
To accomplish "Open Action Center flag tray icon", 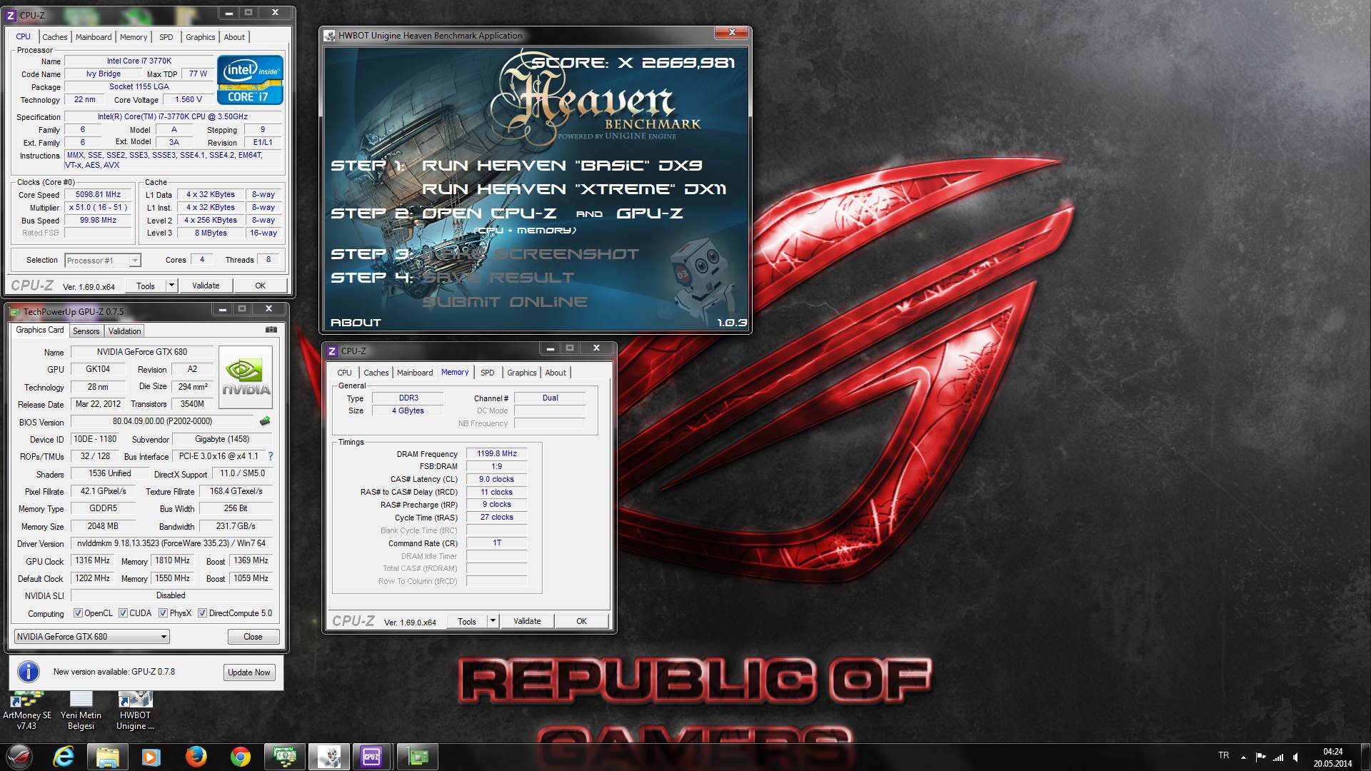I will point(1261,757).
